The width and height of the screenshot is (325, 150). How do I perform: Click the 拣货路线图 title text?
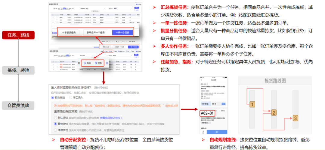click(x=275, y=81)
